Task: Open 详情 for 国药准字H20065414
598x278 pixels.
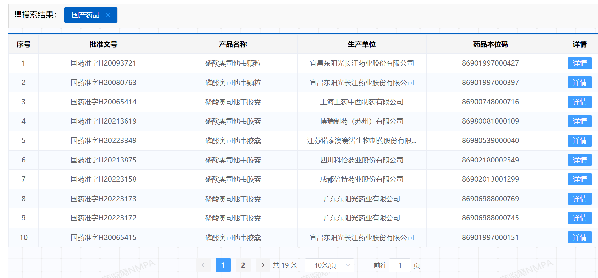Action: click(x=580, y=102)
